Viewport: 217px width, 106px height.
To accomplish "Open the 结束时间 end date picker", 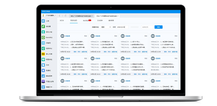I will coord(147,27).
